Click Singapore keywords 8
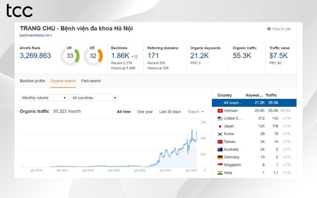This screenshot has height=198, width=317. click(x=264, y=165)
